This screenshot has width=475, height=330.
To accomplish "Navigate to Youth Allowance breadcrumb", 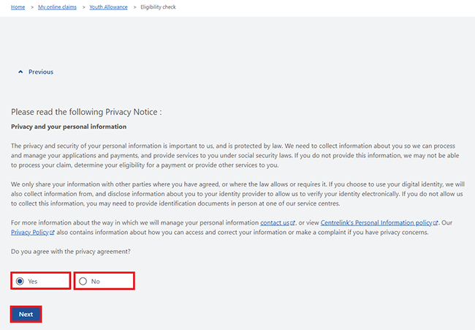I will (108, 7).
